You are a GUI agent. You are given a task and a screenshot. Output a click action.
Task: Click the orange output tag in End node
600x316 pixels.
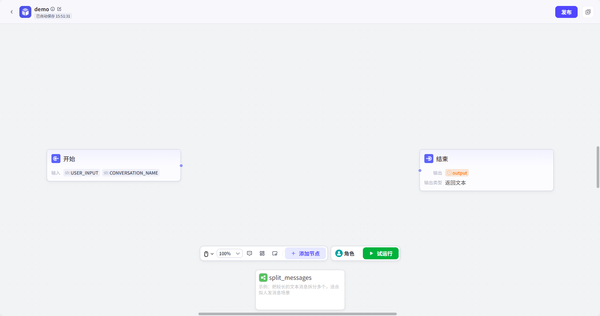tap(457, 173)
